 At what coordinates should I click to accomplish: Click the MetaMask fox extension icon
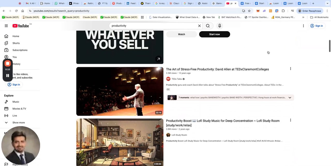tap(258, 11)
